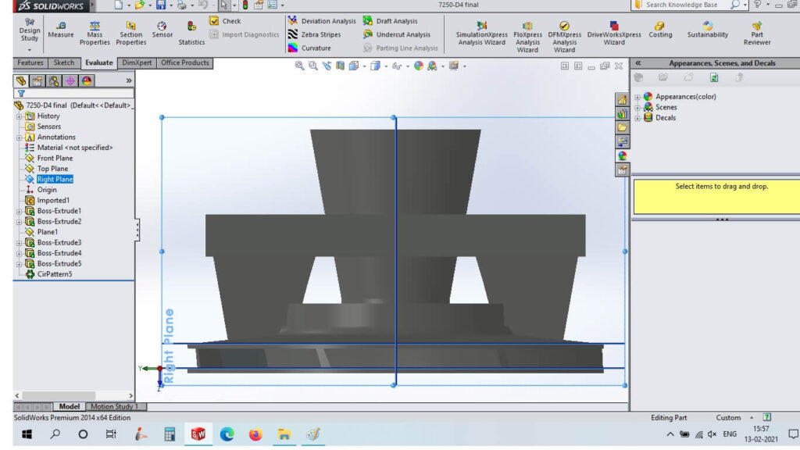Switch to the Features tab
This screenshot has width=800, height=450.
click(x=30, y=62)
